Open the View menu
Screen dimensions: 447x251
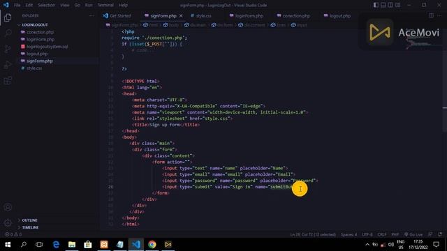(x=65, y=5)
